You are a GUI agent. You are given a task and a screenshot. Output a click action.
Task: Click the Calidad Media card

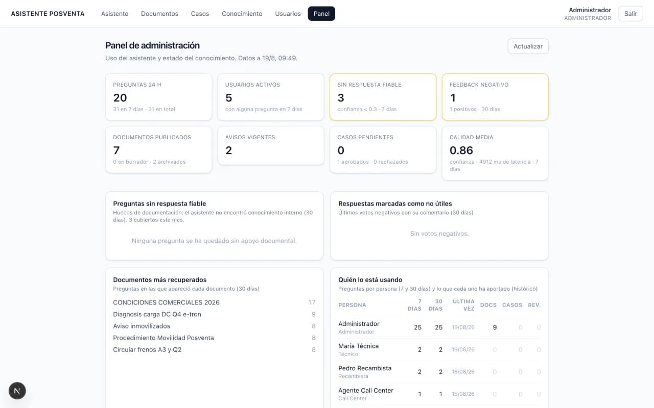495,153
